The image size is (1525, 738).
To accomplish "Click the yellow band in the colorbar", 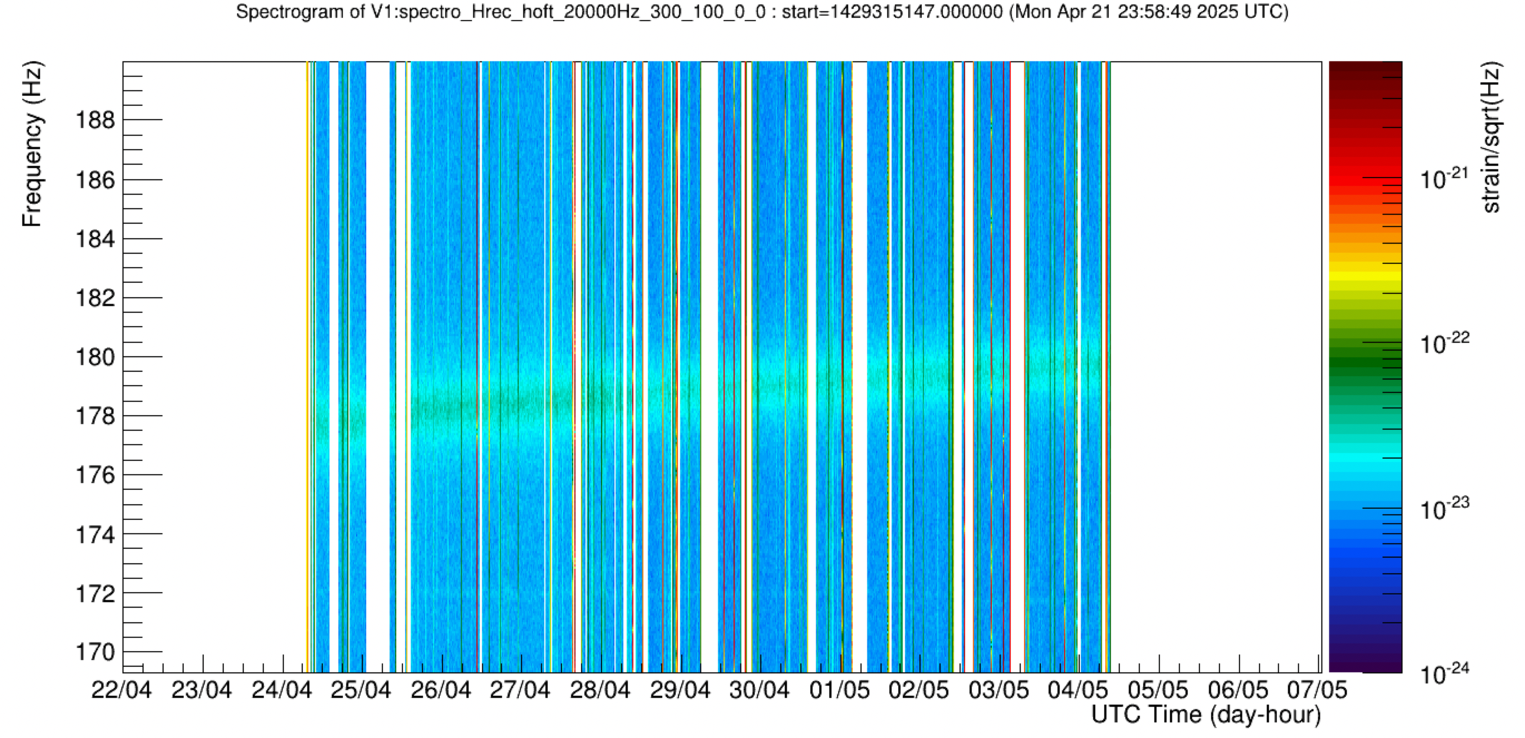I will click(1366, 276).
